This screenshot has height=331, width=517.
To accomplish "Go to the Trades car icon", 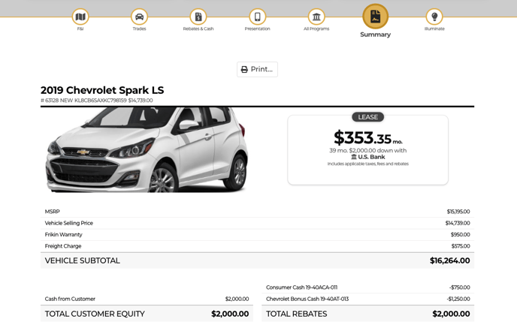I will click(x=139, y=17).
